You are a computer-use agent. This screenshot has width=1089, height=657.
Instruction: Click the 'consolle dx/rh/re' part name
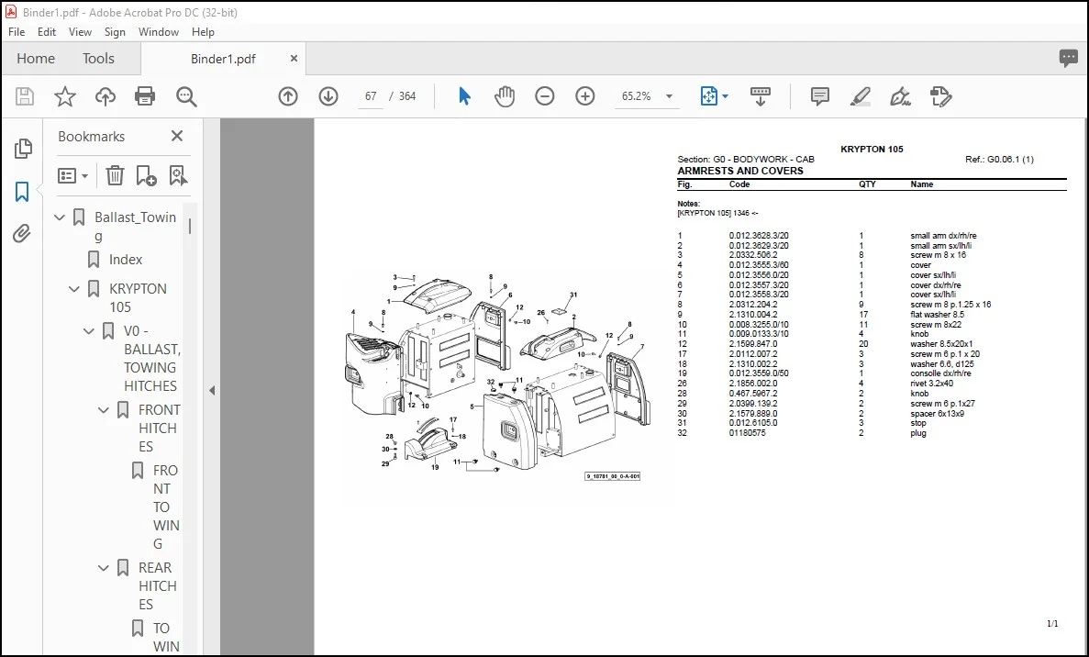tap(940, 373)
